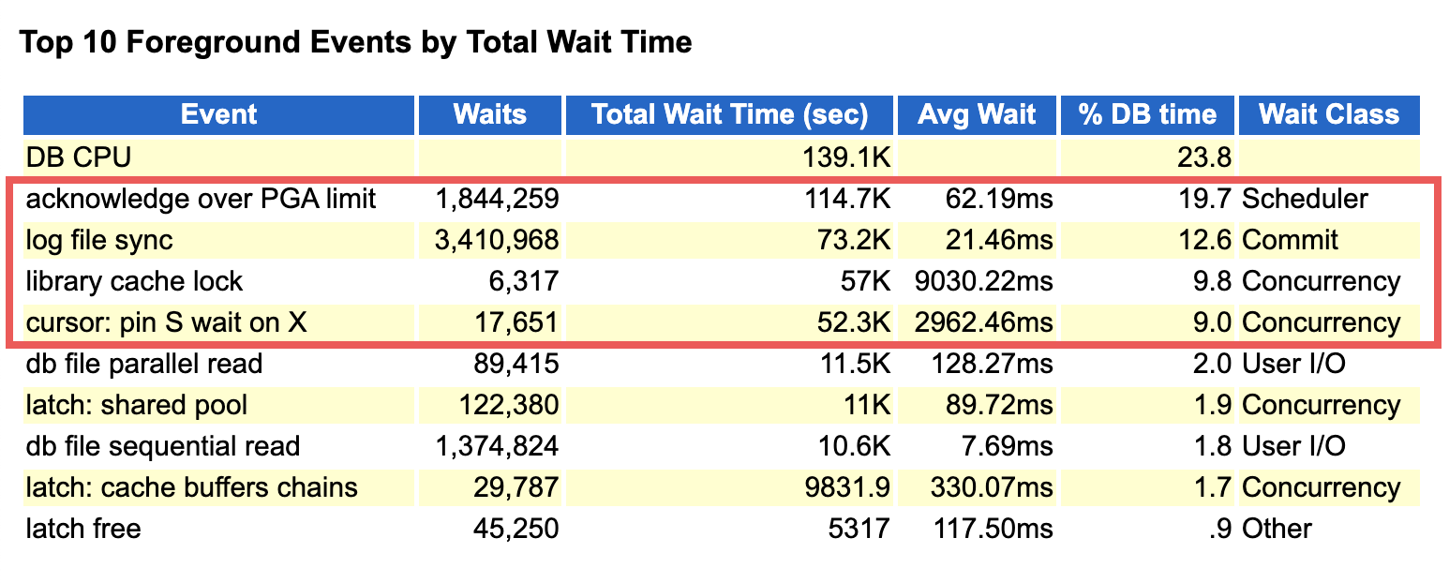Click the Wait Class column header
Viewport: 1449px width, 583px height.
tap(1328, 115)
